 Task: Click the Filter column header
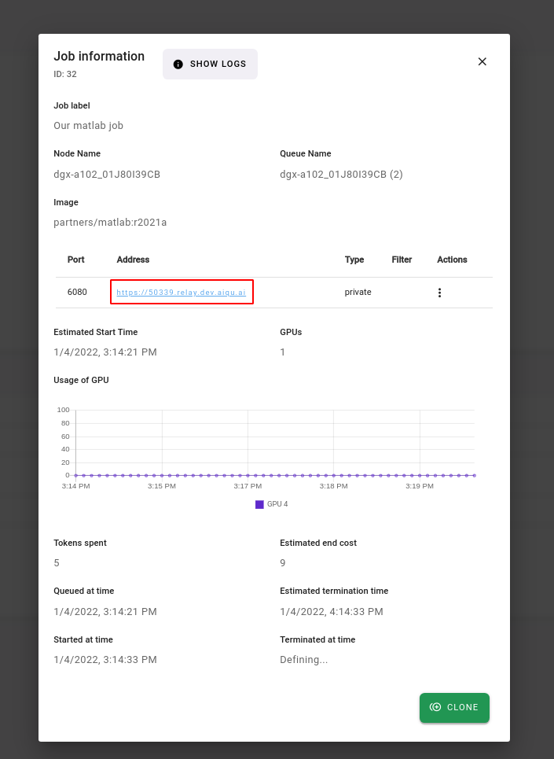coord(402,260)
